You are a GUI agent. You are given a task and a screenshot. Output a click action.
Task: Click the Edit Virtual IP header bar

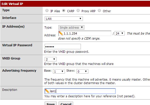click(x=75, y=4)
